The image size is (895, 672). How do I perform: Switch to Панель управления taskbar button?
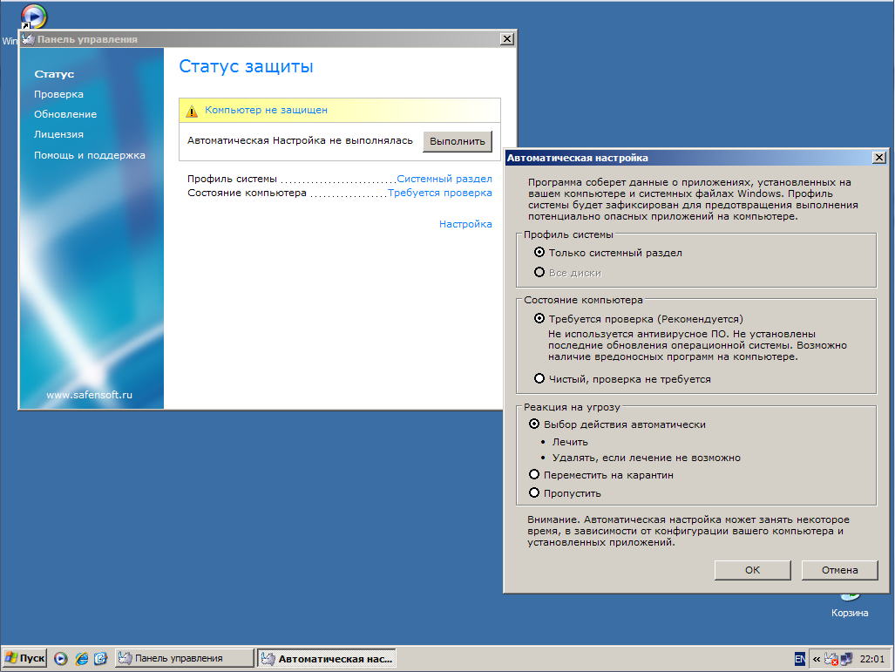185,658
